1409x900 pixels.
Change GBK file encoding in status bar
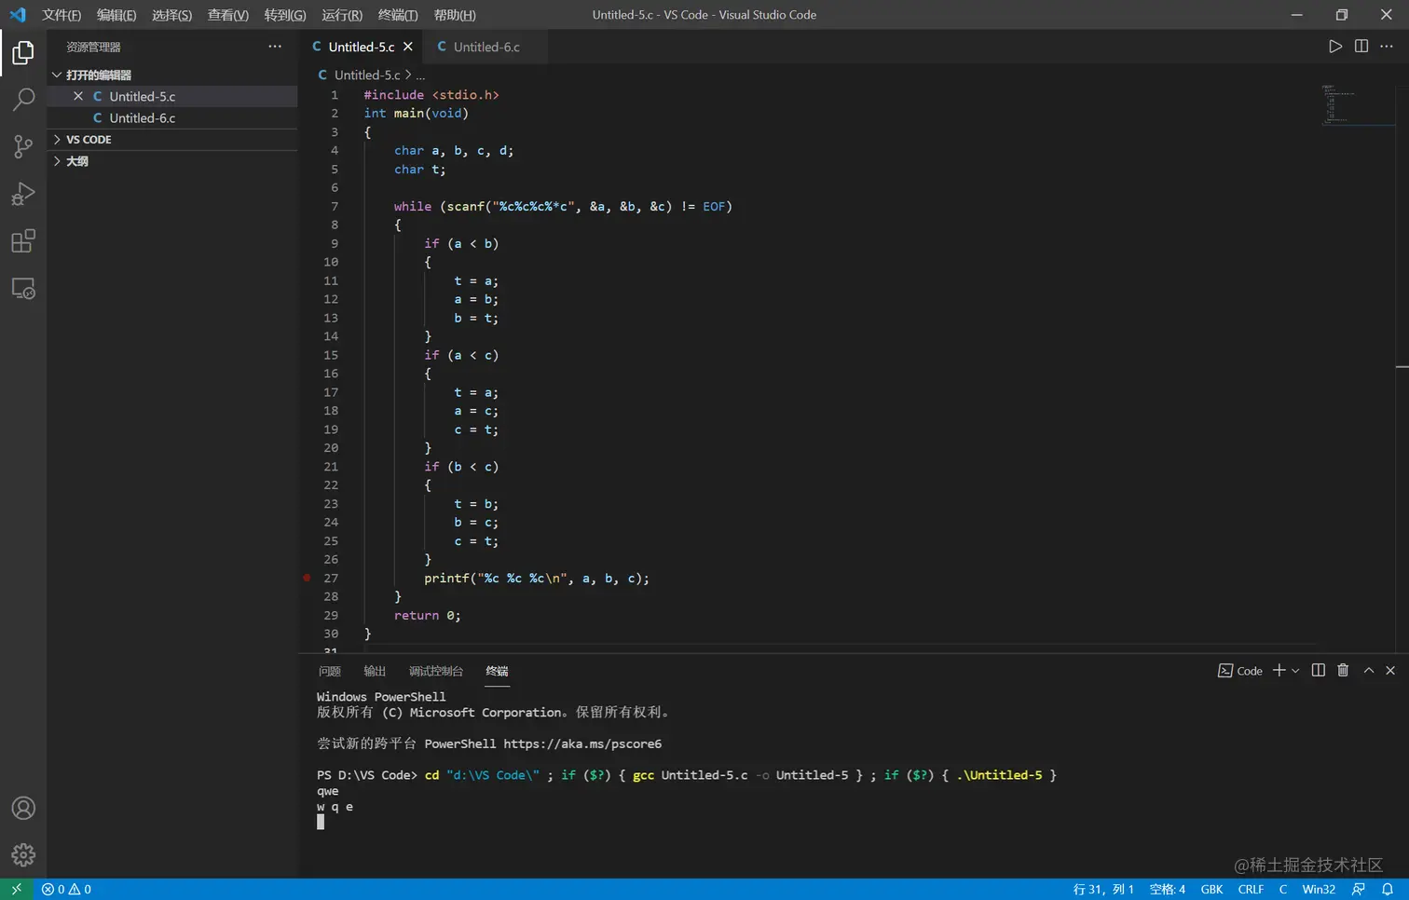[1211, 889]
